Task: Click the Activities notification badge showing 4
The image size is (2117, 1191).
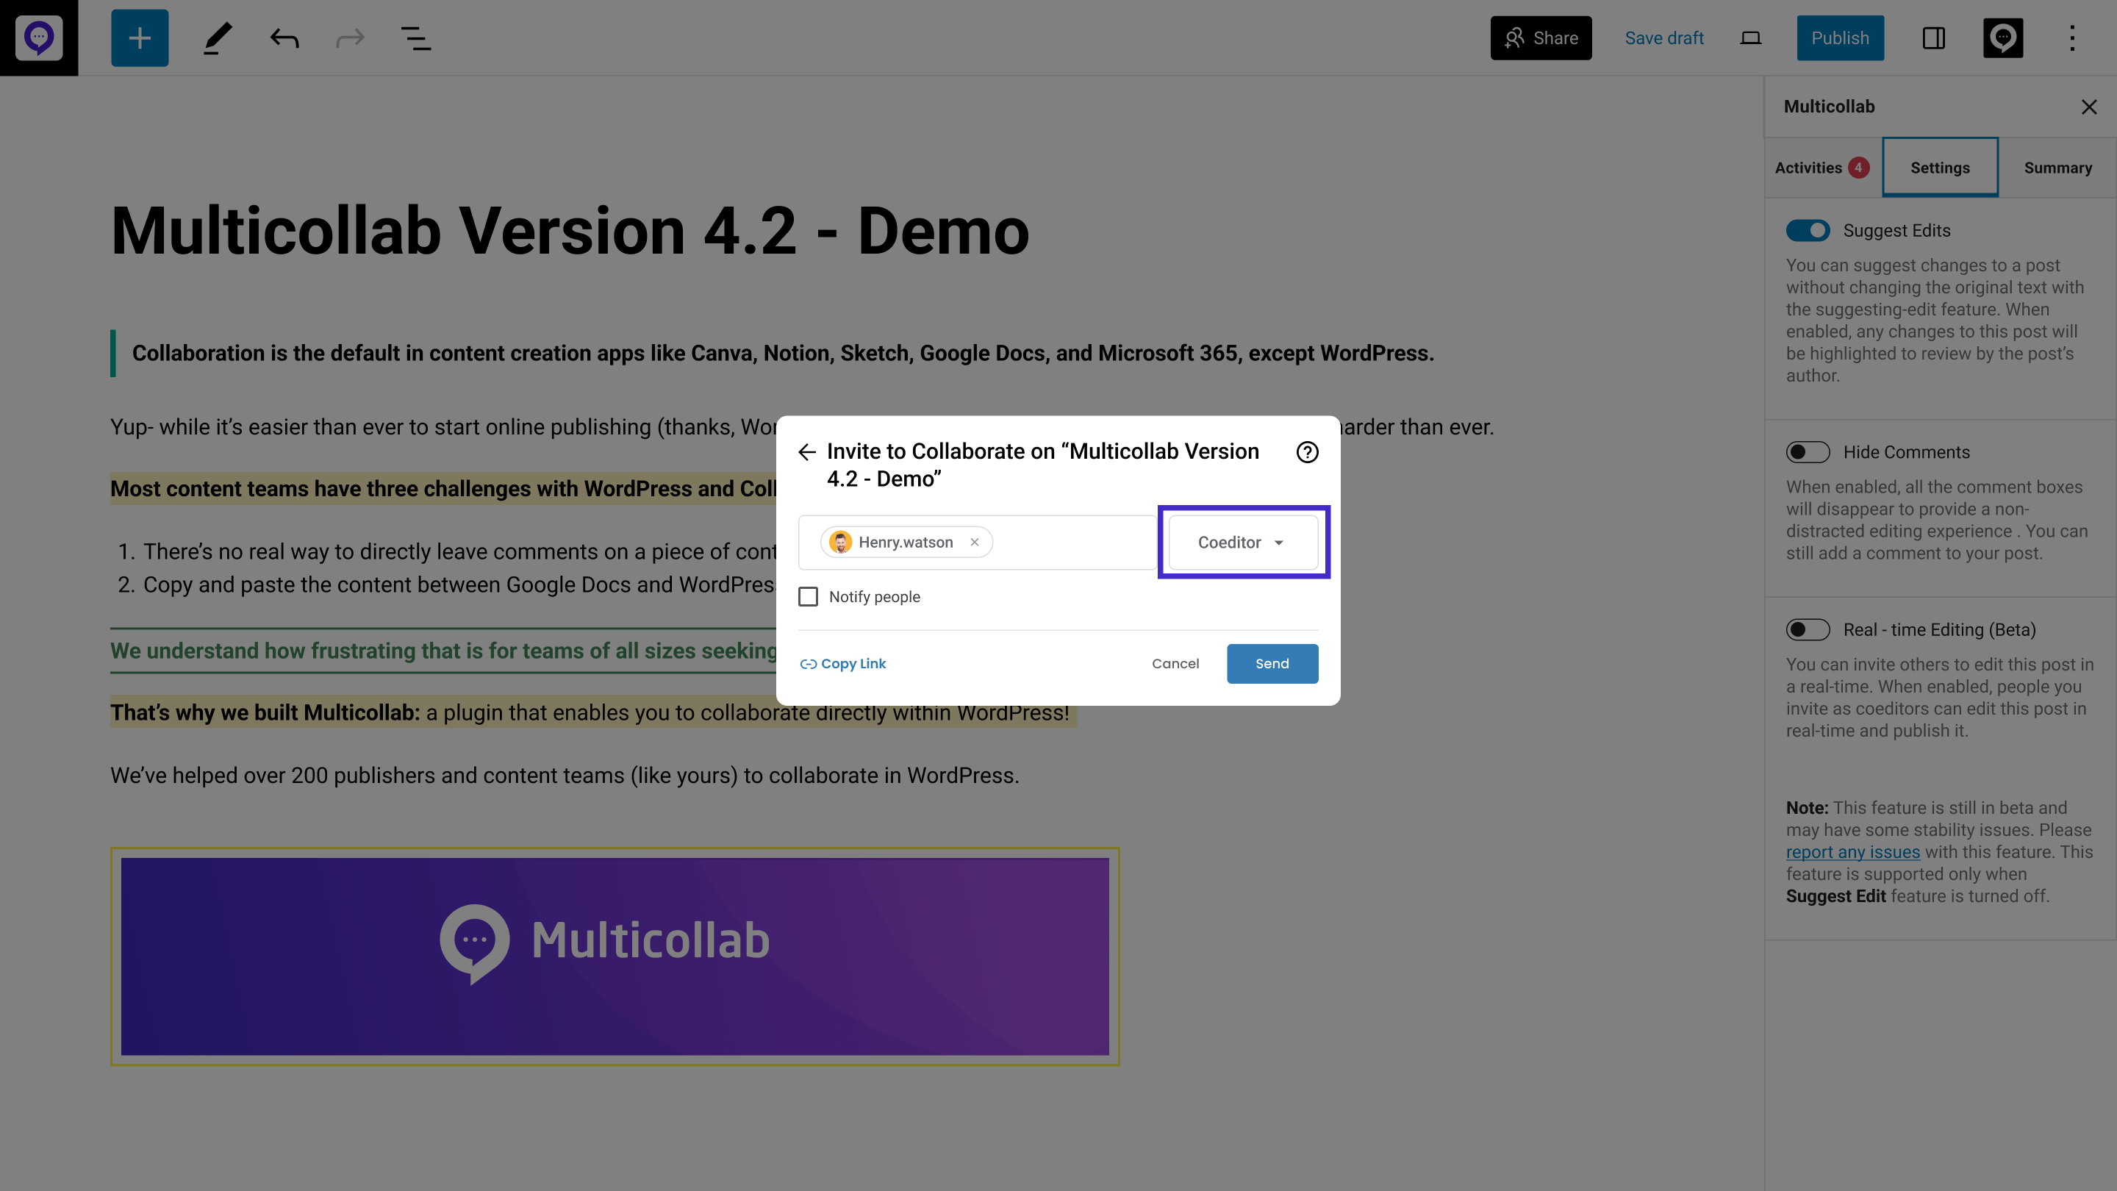Action: pos(1858,168)
